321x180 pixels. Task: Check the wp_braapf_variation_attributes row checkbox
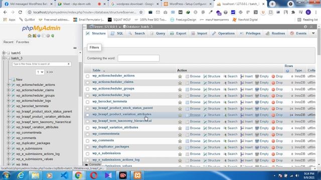point(88,128)
